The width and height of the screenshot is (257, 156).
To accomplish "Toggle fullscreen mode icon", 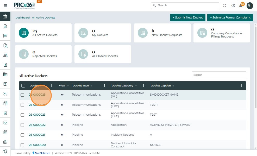I will pyautogui.click(x=225, y=5).
